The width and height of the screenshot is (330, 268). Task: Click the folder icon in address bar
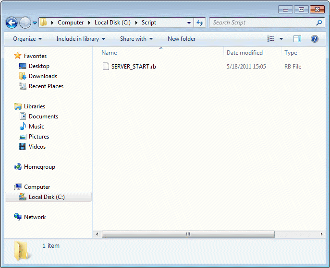coord(43,22)
